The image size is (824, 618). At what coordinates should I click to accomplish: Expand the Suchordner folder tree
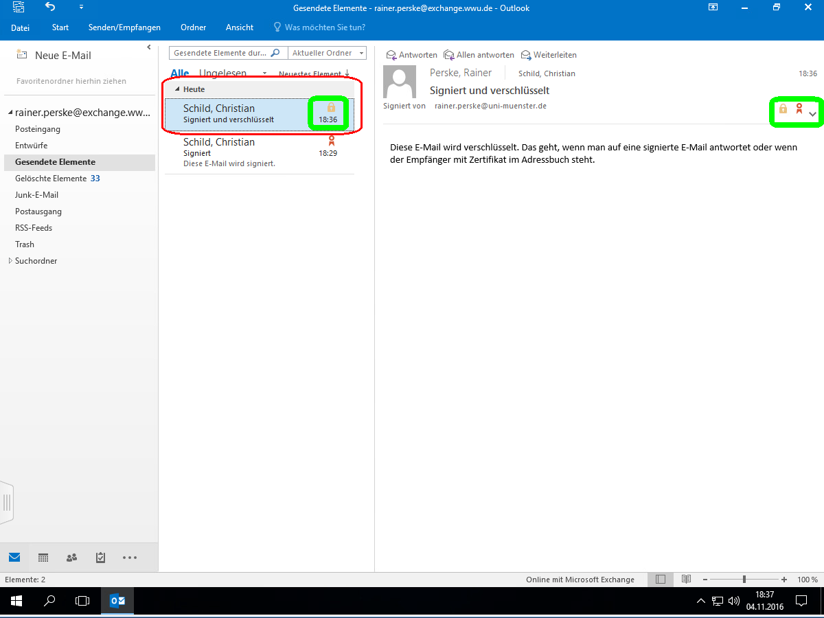pos(10,261)
